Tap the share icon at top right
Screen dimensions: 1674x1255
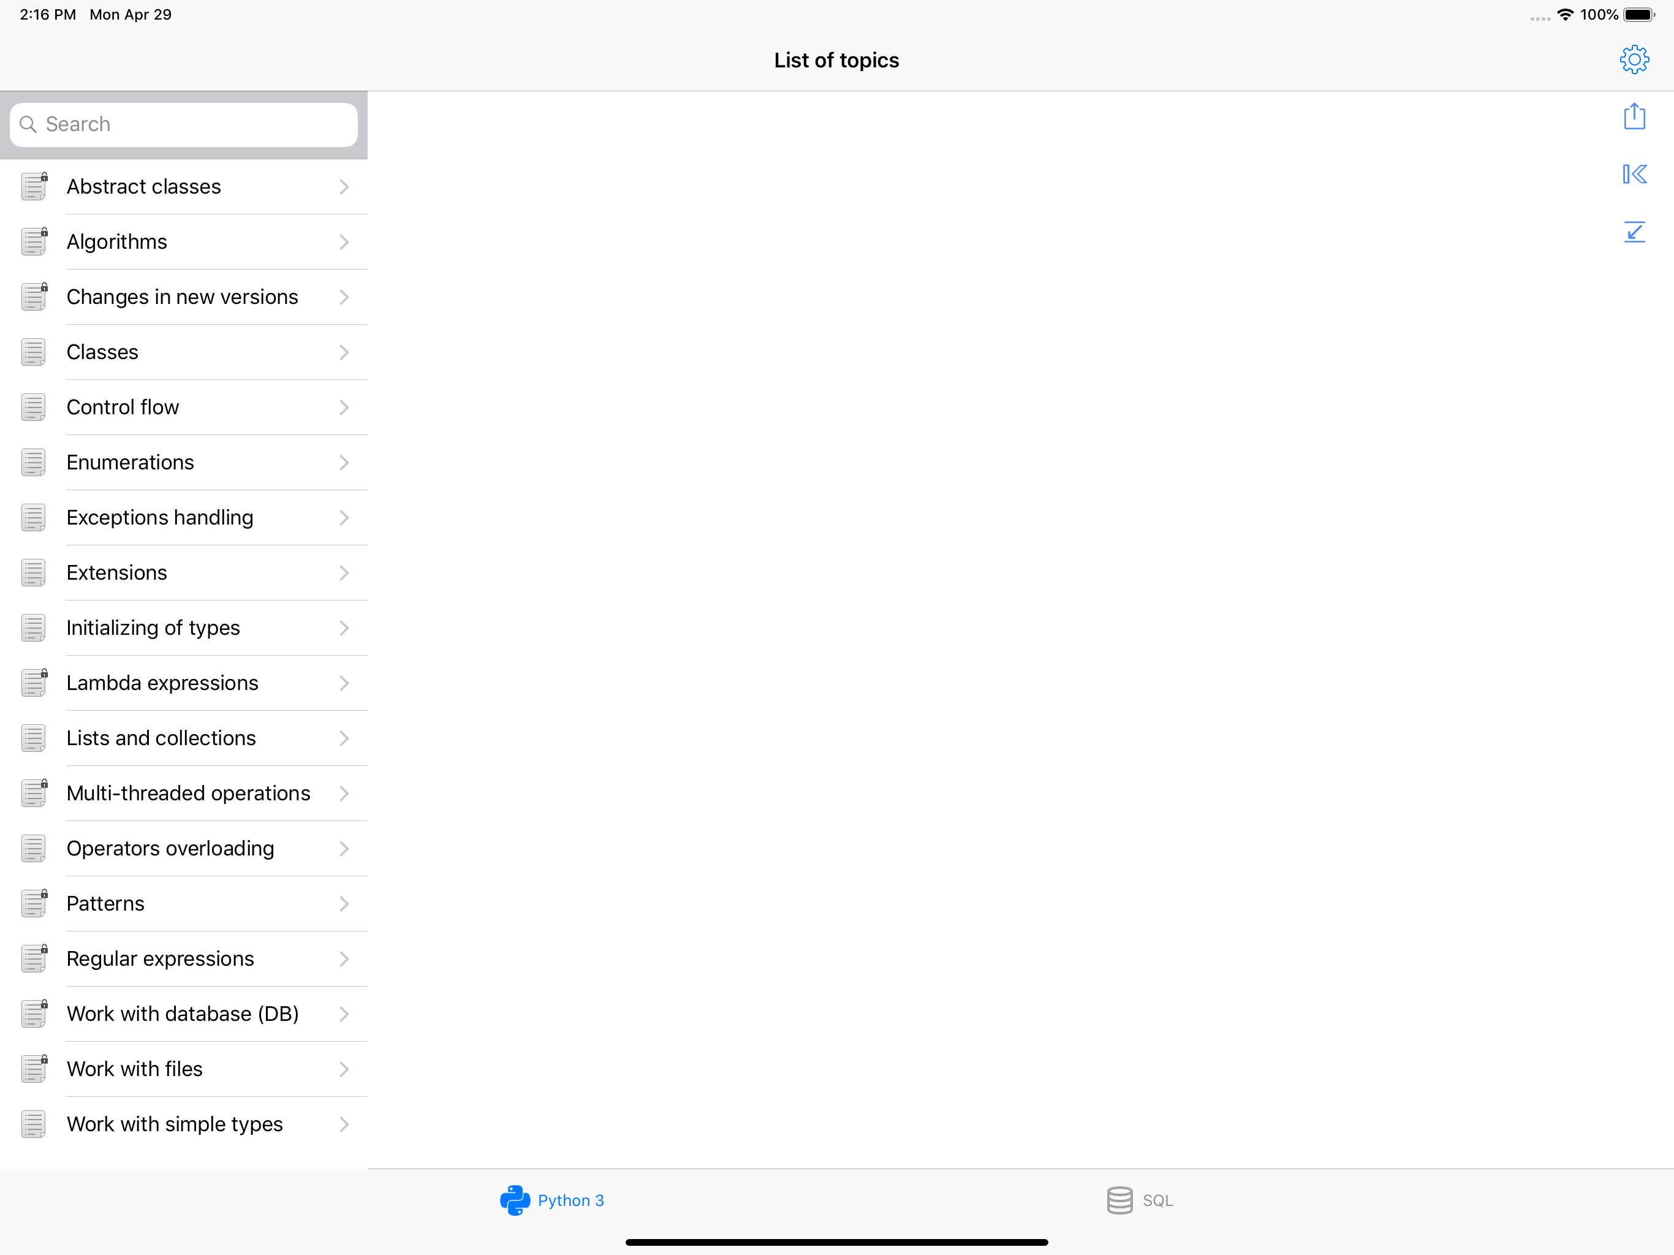(x=1634, y=116)
